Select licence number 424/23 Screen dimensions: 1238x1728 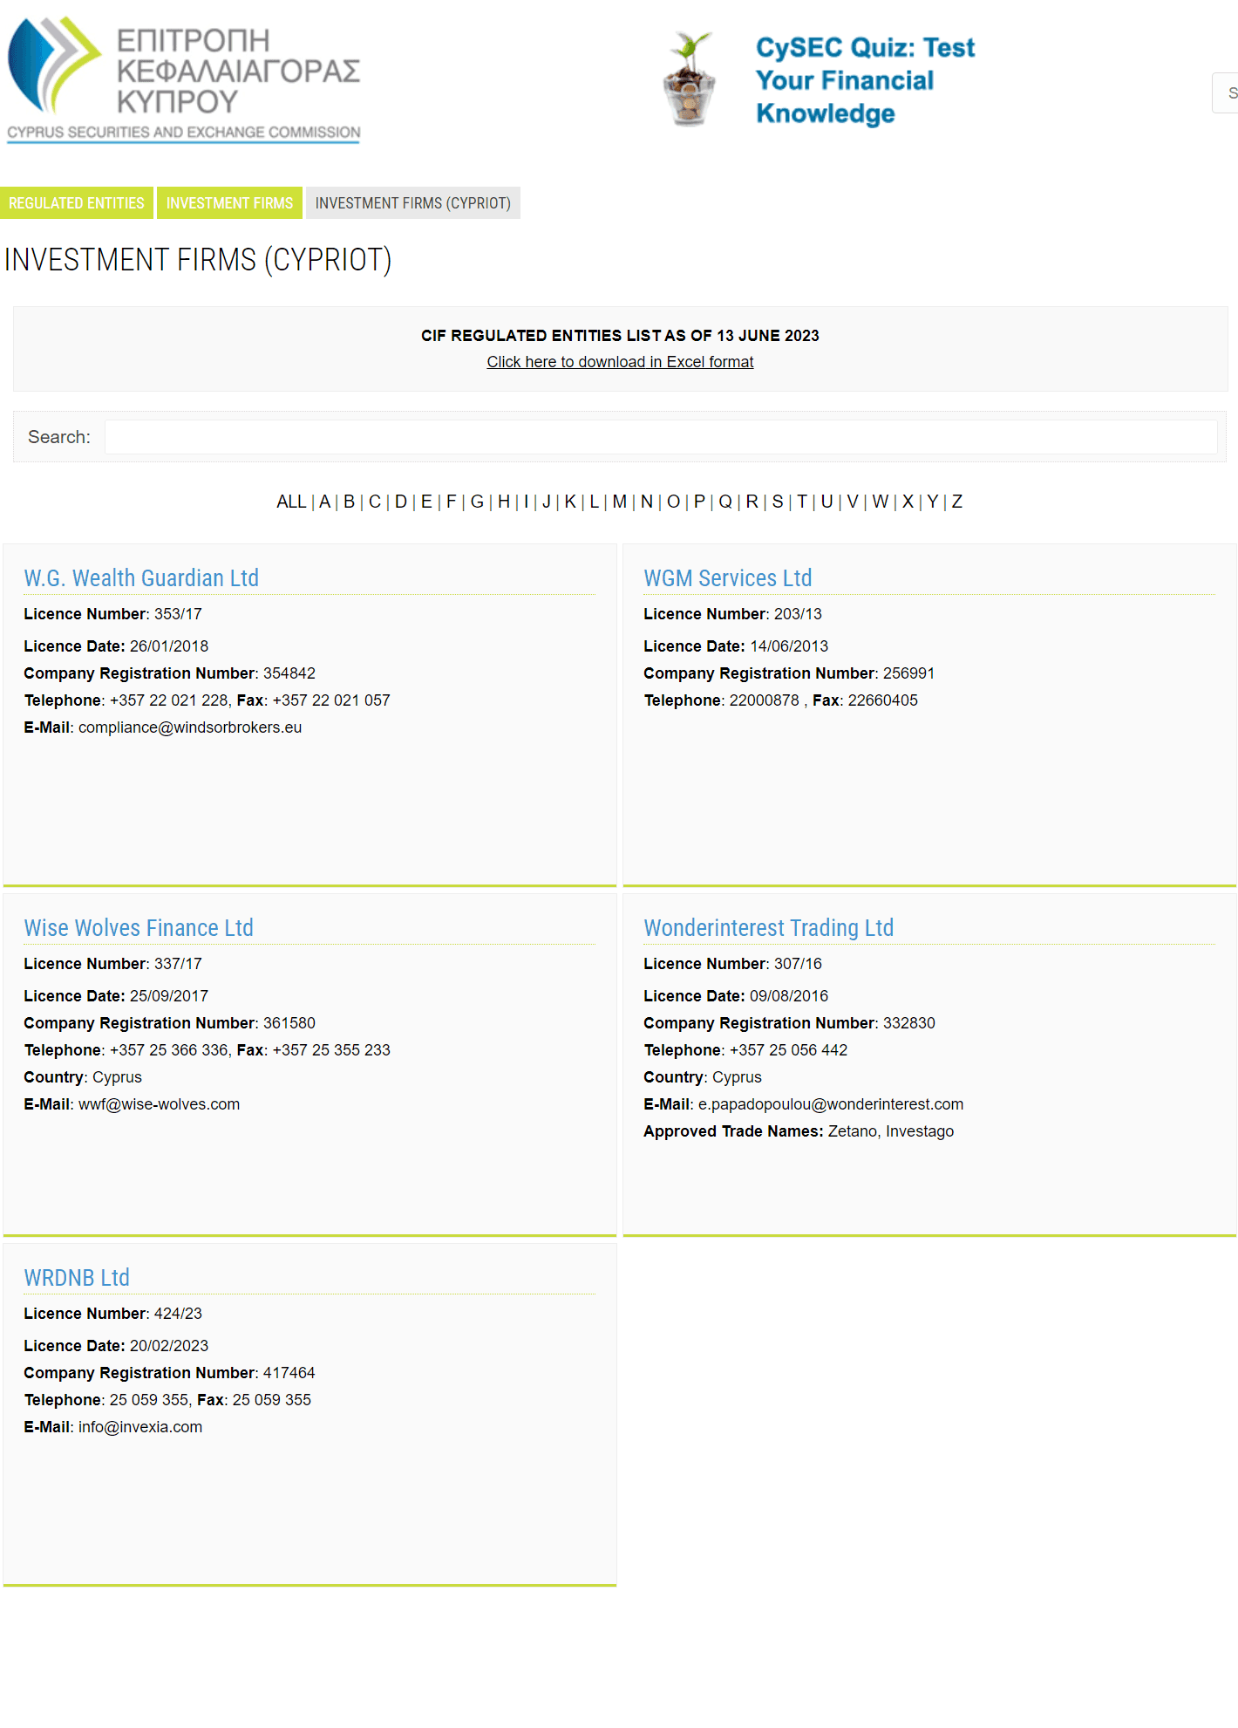pos(178,1314)
